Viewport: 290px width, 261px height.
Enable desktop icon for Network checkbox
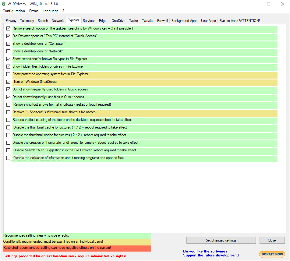pyautogui.click(x=8, y=51)
